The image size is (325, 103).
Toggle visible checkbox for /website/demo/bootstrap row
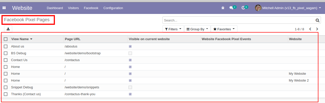point(130,53)
